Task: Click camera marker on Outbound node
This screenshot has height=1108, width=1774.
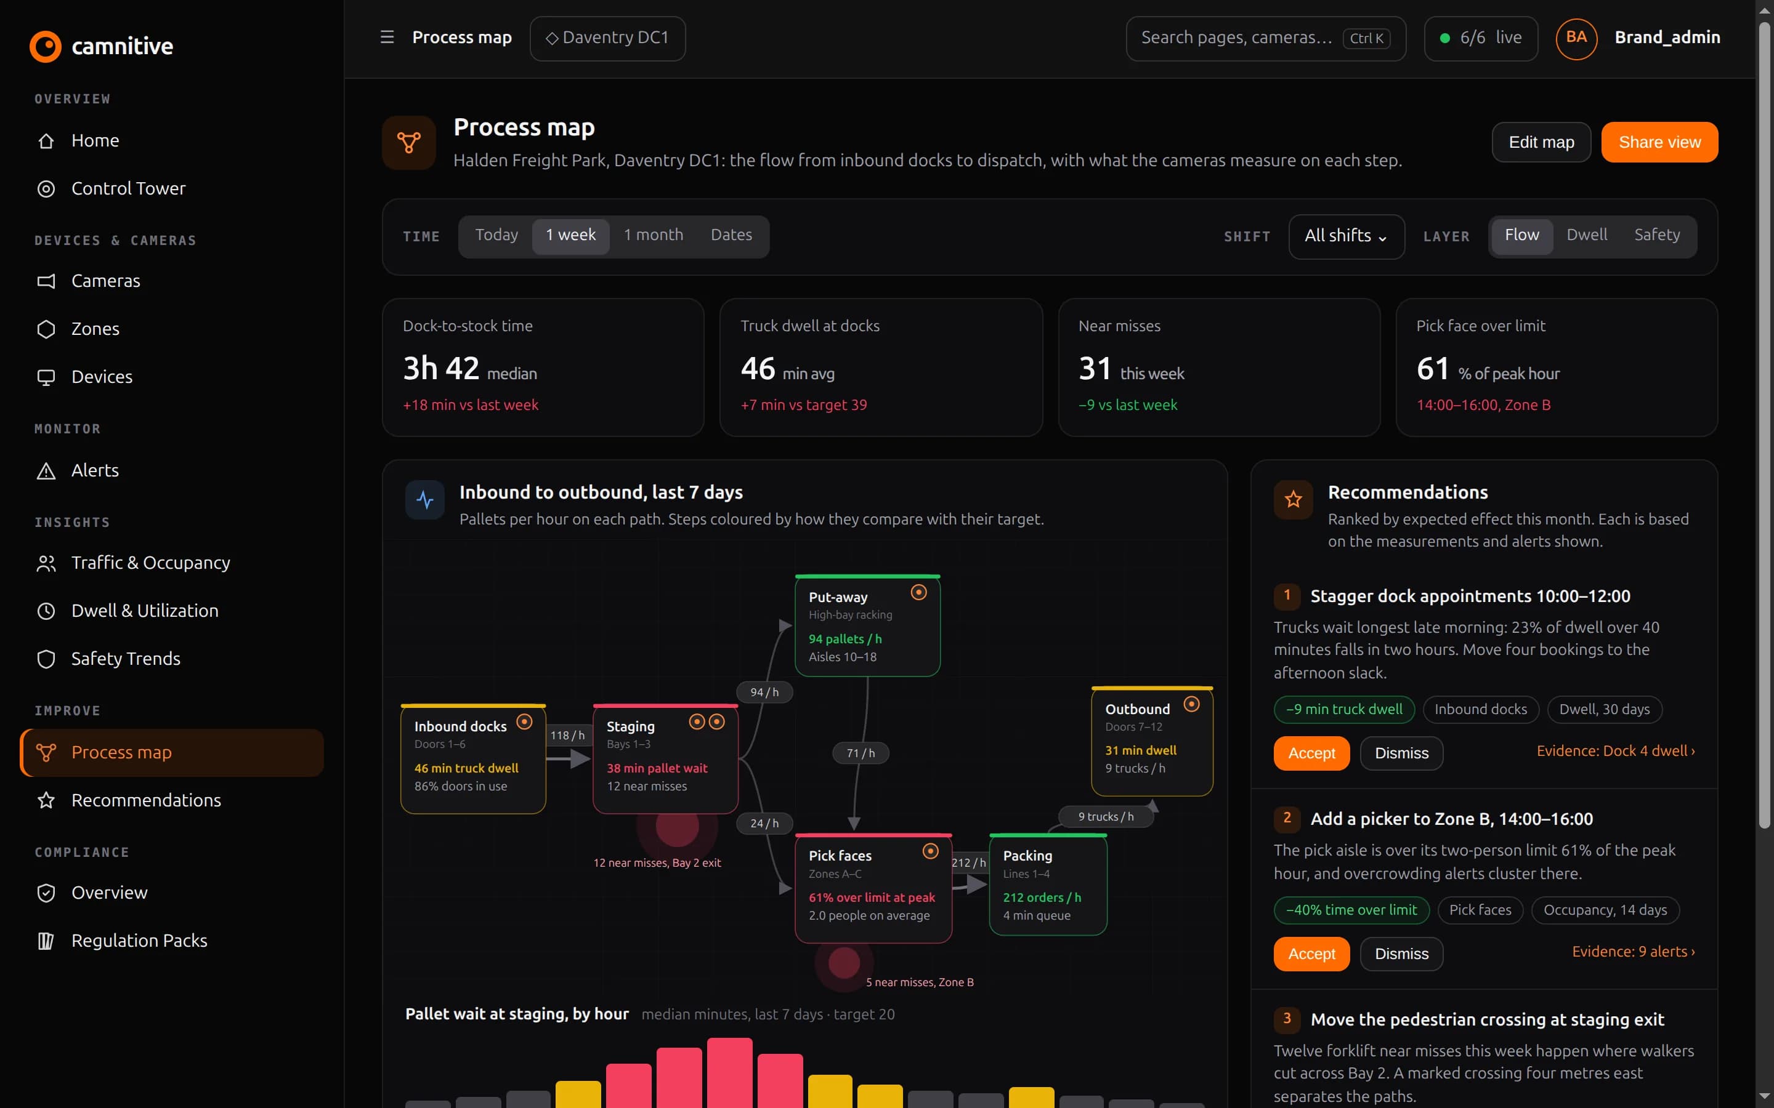Action: tap(1192, 704)
